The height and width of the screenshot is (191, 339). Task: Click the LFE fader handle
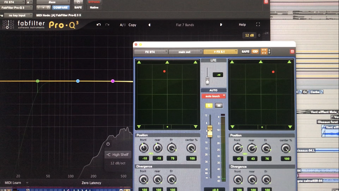[x=207, y=81]
